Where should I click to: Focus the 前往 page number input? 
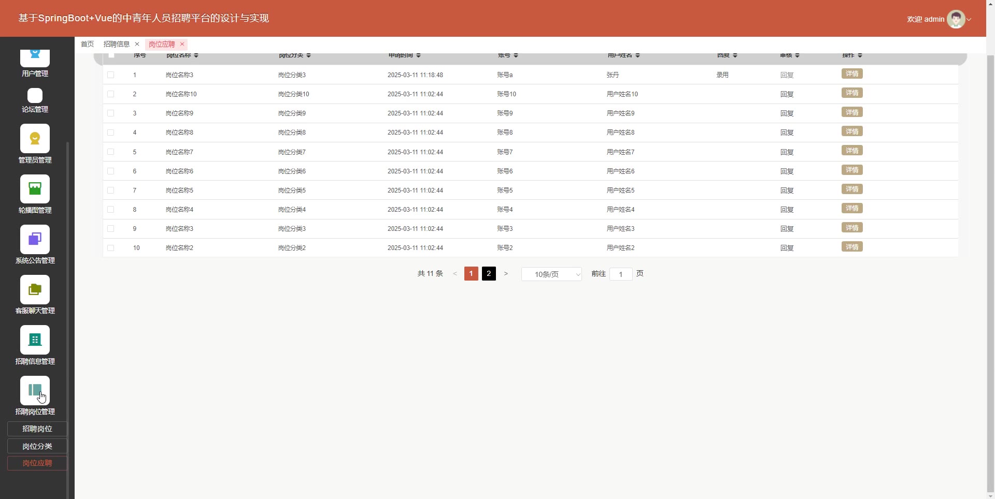621,274
